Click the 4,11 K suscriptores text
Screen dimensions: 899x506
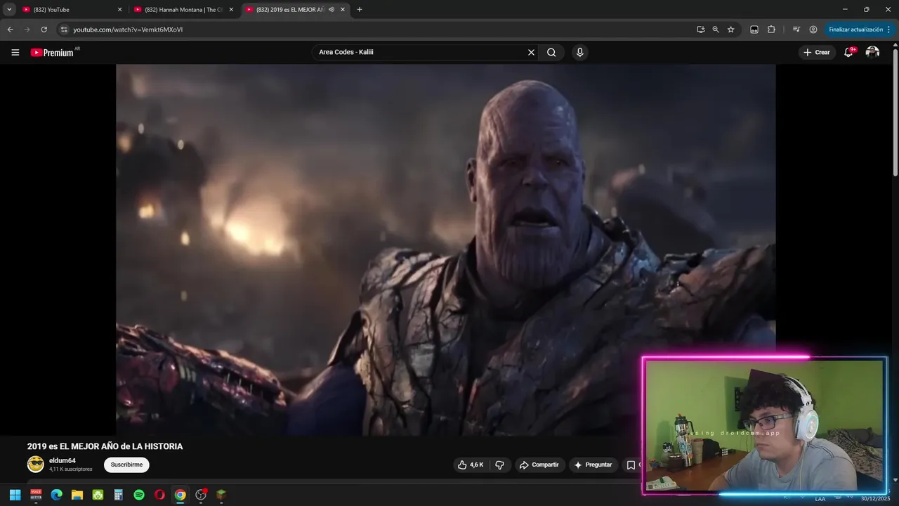71,469
